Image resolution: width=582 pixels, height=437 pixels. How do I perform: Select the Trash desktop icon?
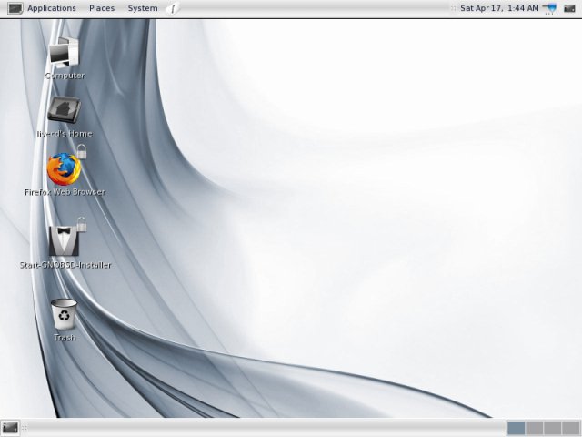pyautogui.click(x=65, y=314)
